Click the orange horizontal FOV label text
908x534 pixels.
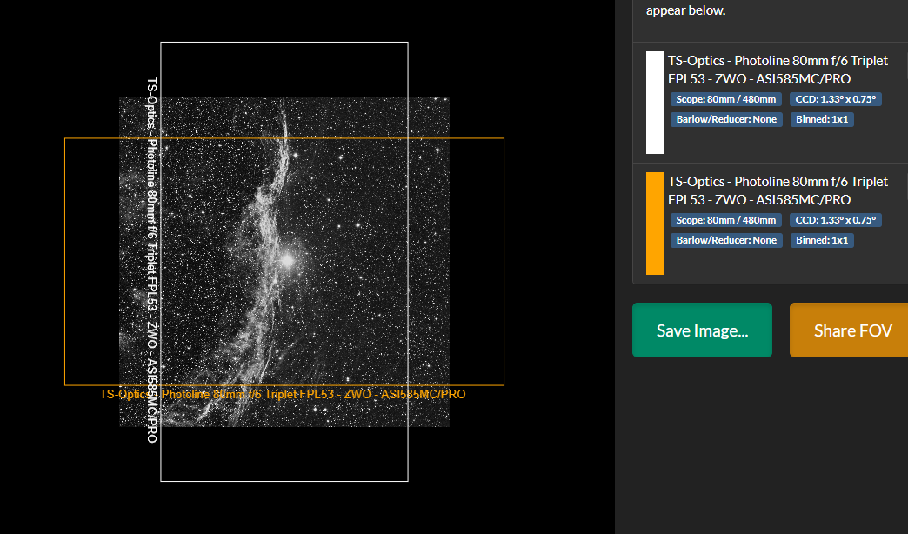pyautogui.click(x=283, y=395)
